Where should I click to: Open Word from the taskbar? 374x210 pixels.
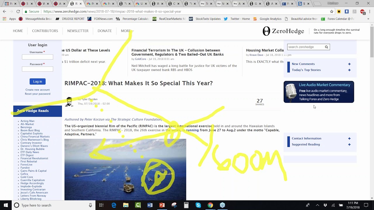coord(150,205)
